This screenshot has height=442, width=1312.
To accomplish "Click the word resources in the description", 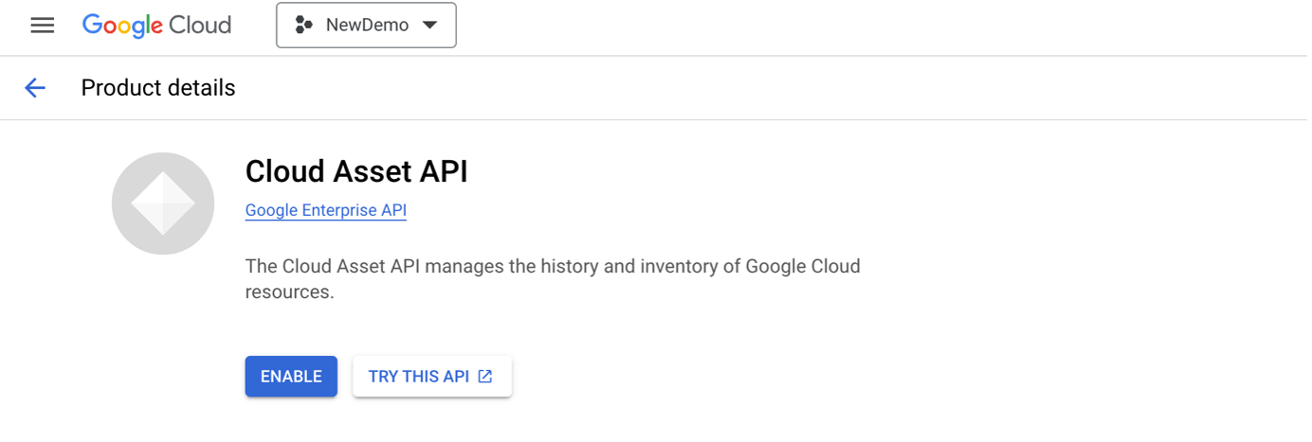I will pos(289,292).
